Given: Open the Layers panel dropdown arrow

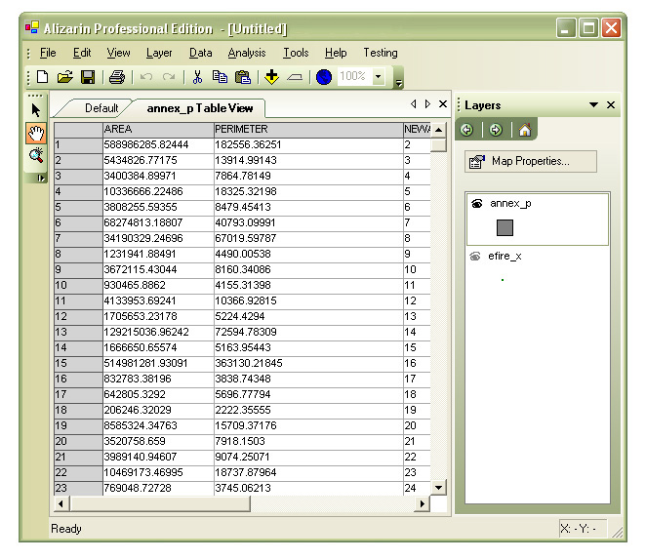Looking at the screenshot, I should click(593, 105).
